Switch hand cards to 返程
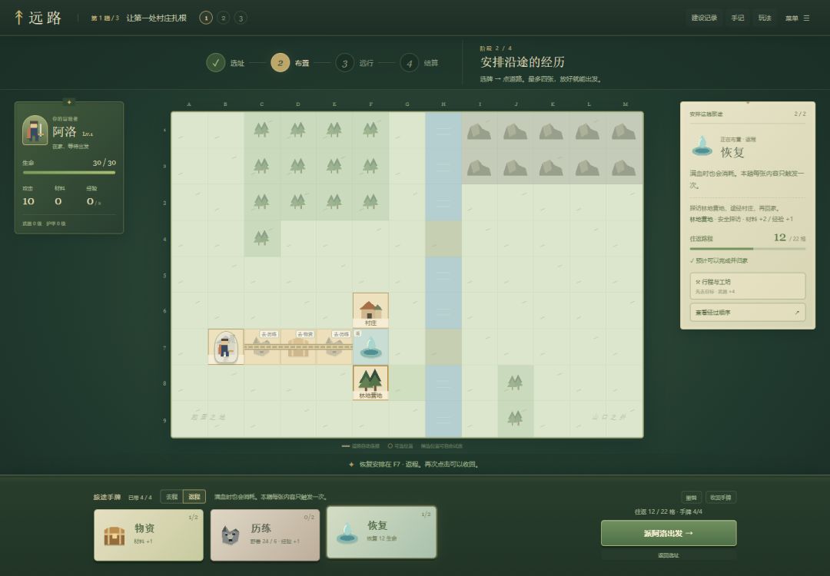Viewport: 830px width, 576px height. (x=194, y=497)
